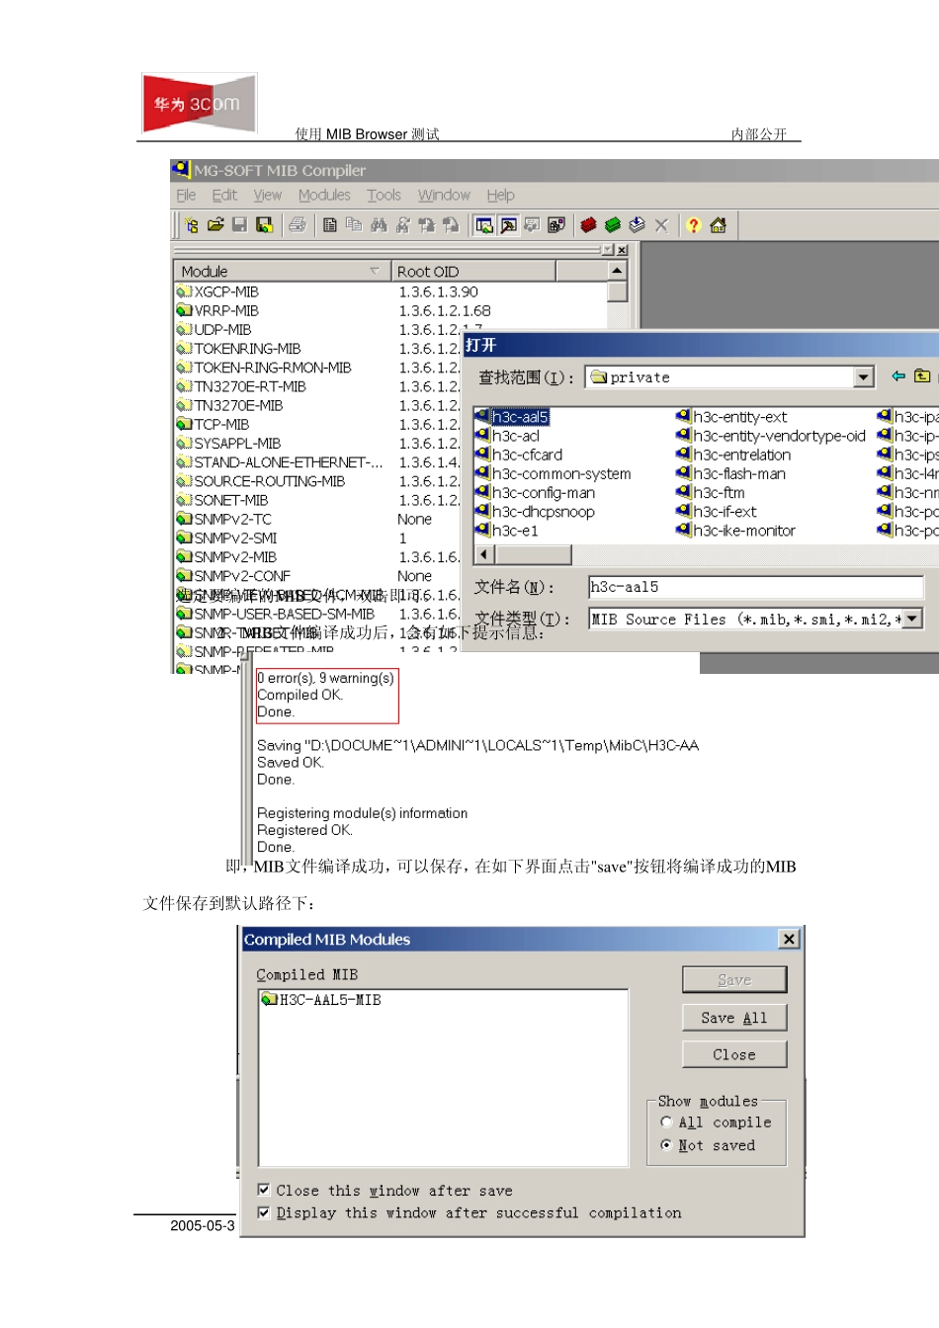Click the Print toolbar icon

click(297, 225)
